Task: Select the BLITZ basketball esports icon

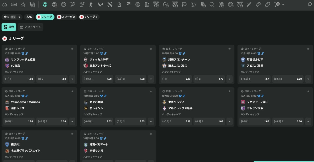Action: pyautogui.click(x=240, y=4)
